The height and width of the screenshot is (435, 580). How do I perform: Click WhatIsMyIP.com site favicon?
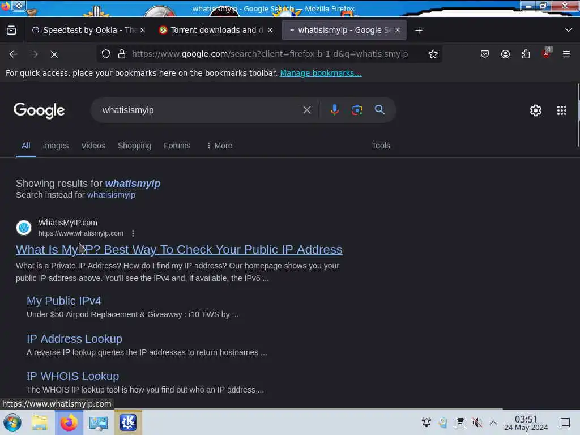click(x=24, y=228)
